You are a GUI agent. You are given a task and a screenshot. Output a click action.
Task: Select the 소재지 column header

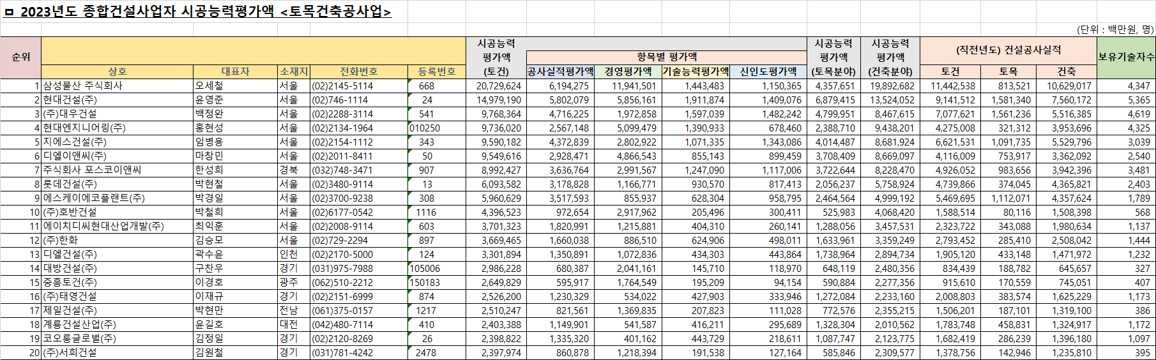coord(294,71)
